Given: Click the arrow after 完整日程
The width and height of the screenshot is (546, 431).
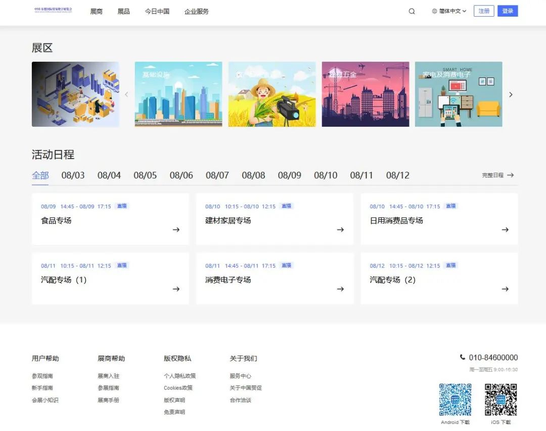Looking at the screenshot, I should [x=510, y=175].
